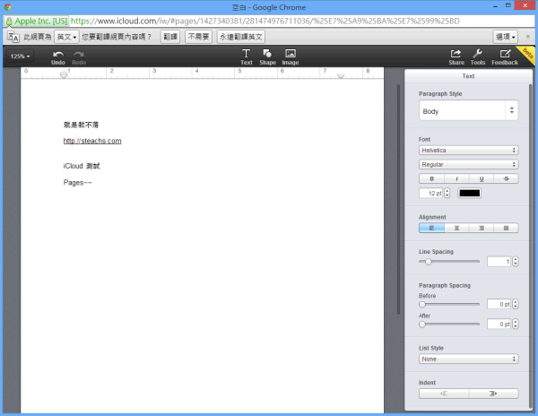Click the Undo icon

pyautogui.click(x=58, y=57)
